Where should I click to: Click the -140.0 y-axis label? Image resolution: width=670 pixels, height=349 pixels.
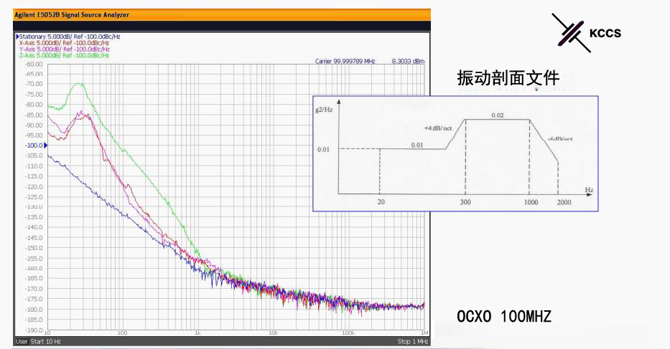(34, 227)
